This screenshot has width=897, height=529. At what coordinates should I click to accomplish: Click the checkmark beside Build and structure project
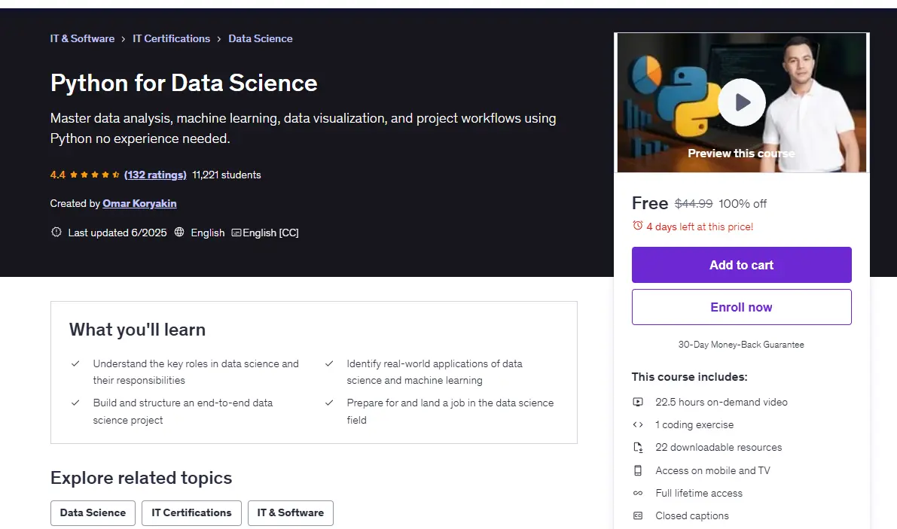(75, 403)
